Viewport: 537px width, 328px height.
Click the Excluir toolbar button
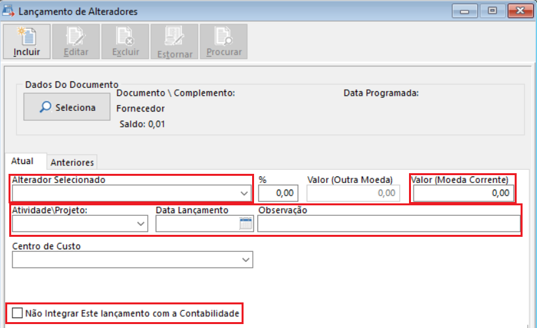[x=125, y=41]
